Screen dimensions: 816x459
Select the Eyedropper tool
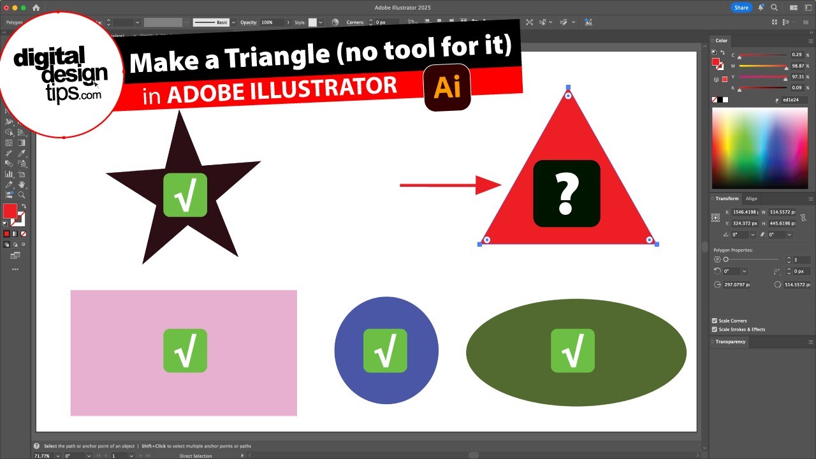pos(21,154)
